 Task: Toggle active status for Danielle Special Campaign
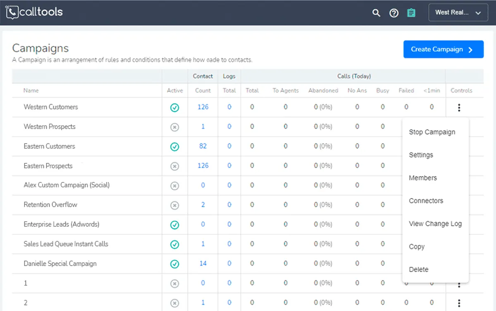coord(174,264)
